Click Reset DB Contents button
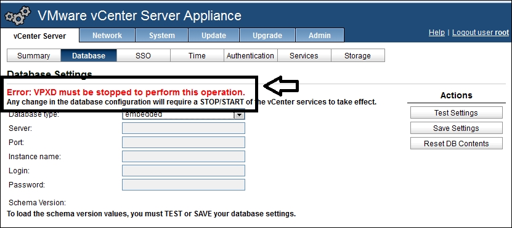The image size is (512, 228). click(456, 143)
